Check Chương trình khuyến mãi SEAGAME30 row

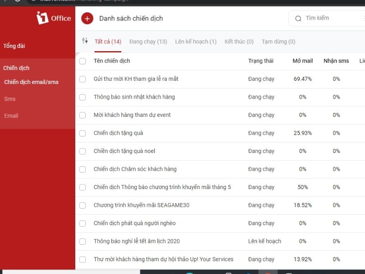(83, 205)
